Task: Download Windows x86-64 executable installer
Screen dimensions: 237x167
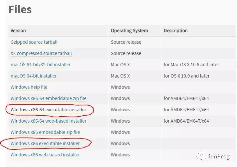Action: pyautogui.click(x=48, y=110)
